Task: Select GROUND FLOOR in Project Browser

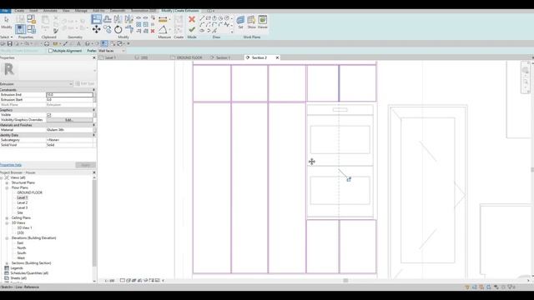Action: [30, 192]
